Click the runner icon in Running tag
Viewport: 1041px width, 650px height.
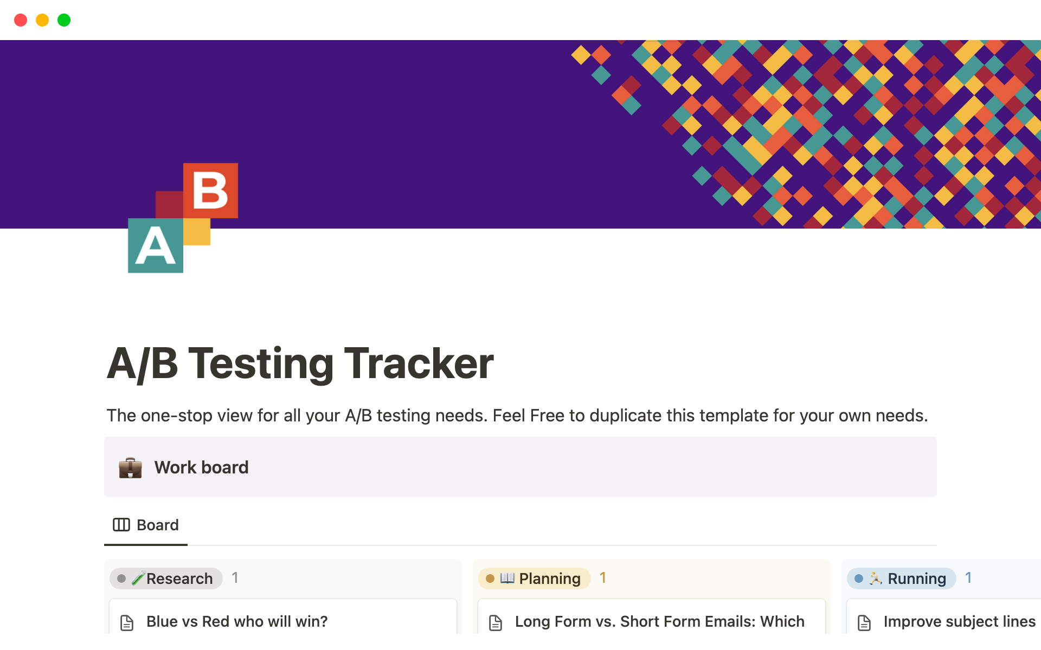(876, 578)
